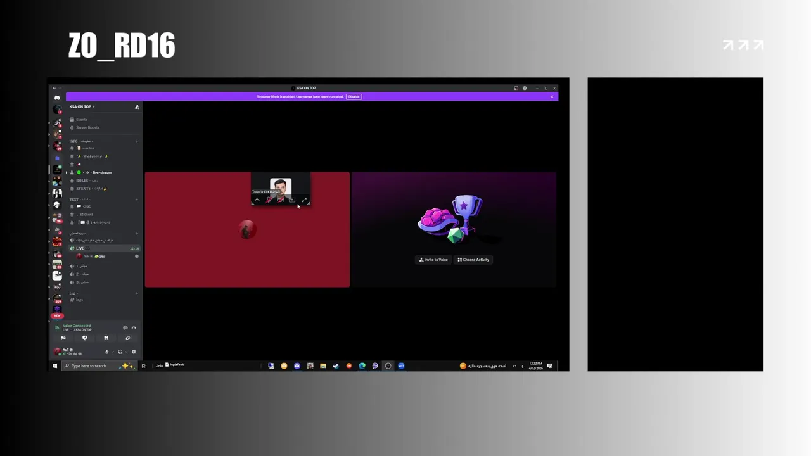This screenshot has height=456, width=811.
Task: Toggle headphones deafen in user panel
Action: [x=120, y=351]
